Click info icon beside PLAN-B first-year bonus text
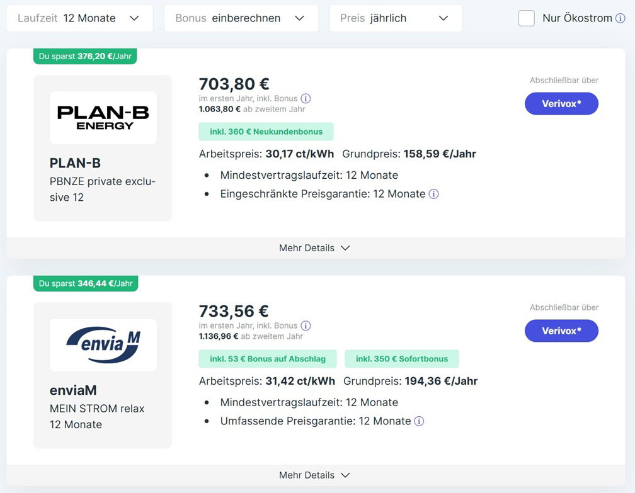Viewport: 635px width, 493px height. [x=306, y=98]
